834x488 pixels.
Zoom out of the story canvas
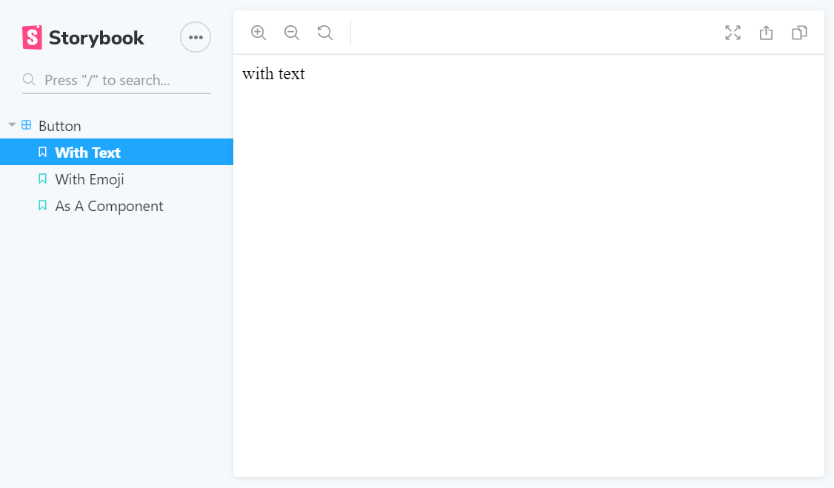click(291, 33)
